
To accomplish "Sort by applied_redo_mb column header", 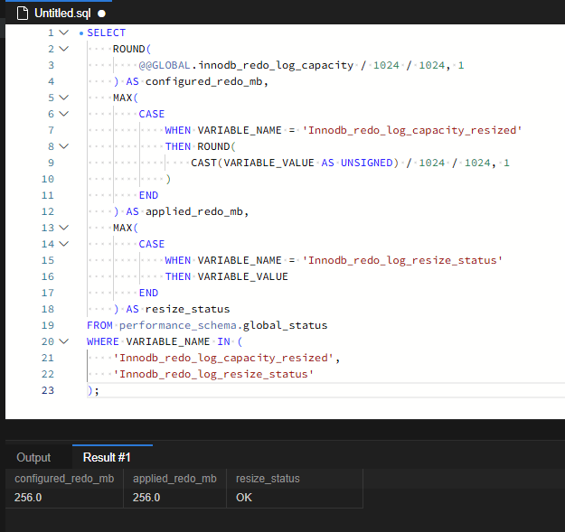I will tap(174, 479).
